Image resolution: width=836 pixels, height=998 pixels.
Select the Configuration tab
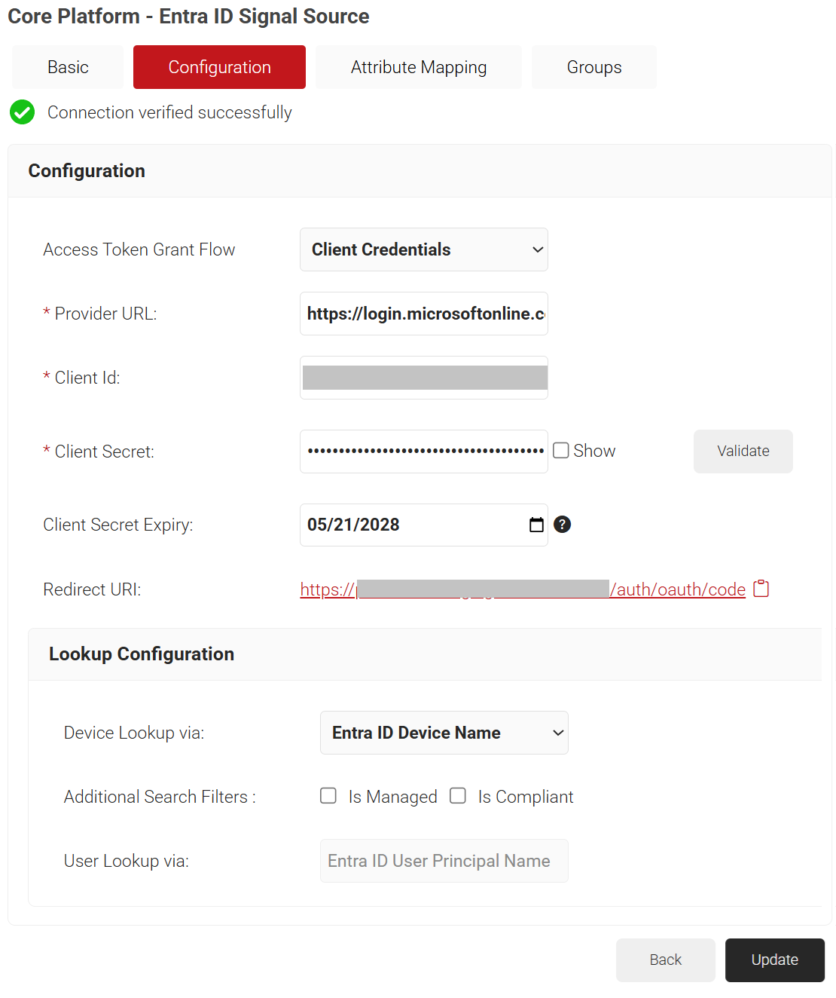219,67
